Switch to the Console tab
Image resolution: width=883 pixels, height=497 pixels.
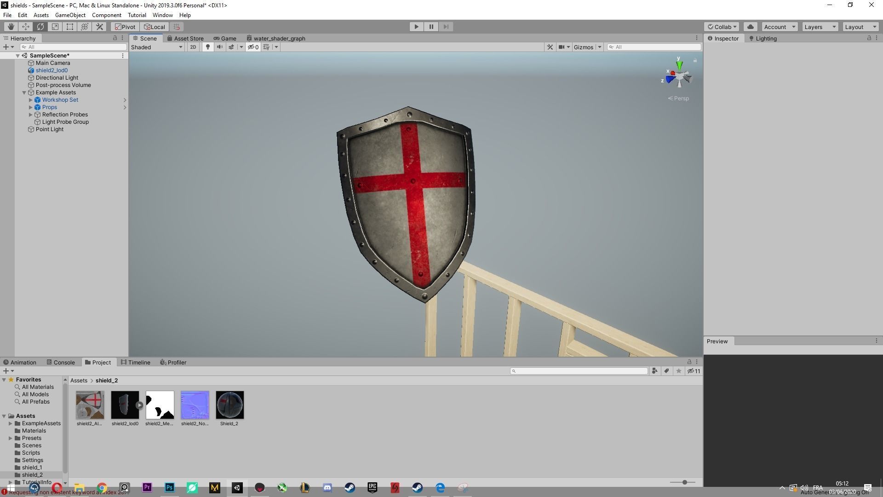[61, 363]
